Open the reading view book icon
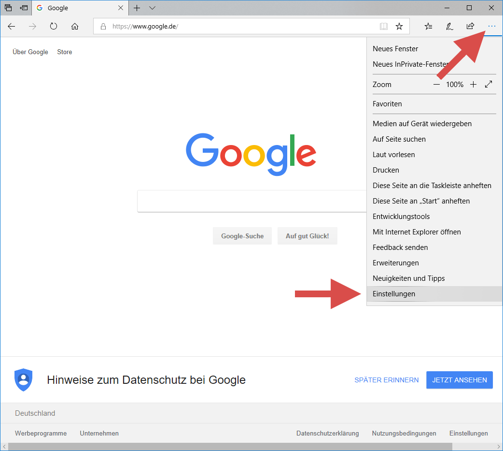The width and height of the screenshot is (503, 451). (x=384, y=26)
